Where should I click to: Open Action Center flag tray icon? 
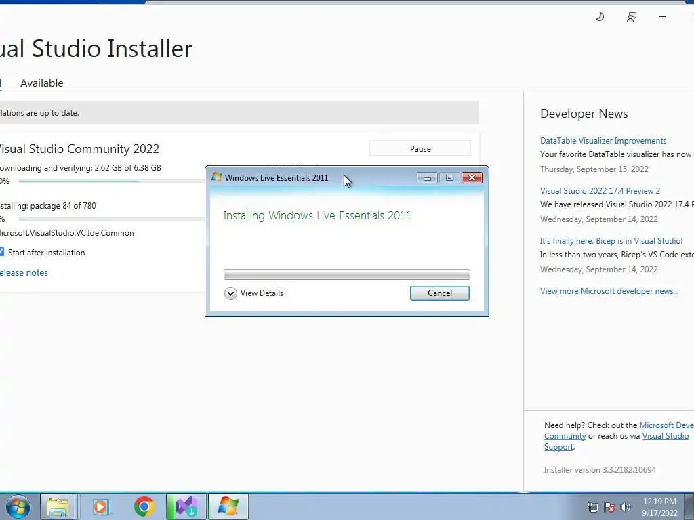coord(609,507)
